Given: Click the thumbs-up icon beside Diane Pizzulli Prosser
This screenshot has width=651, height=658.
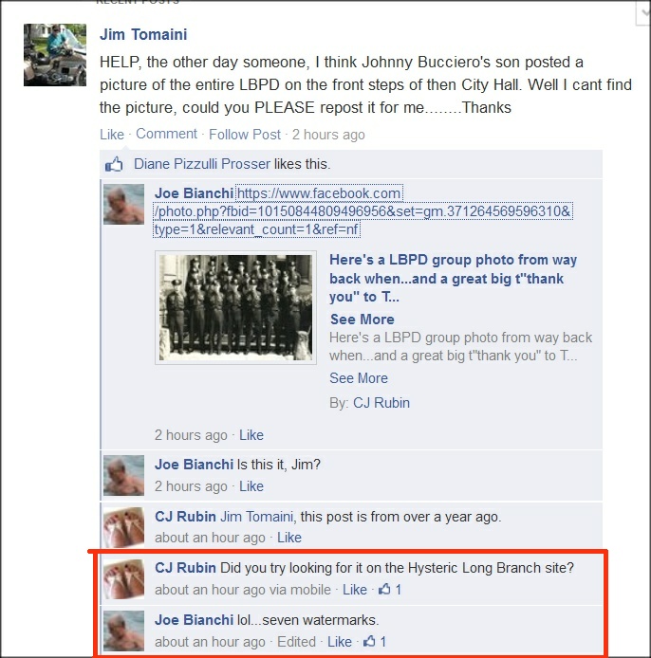Looking at the screenshot, I should pos(114,164).
